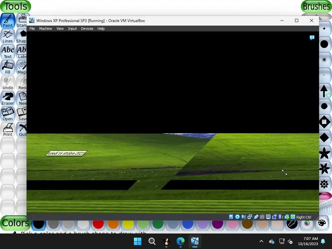The width and height of the screenshot is (332, 249).
Task: Open the View menu in VirtualBox
Action: pyautogui.click(x=60, y=29)
